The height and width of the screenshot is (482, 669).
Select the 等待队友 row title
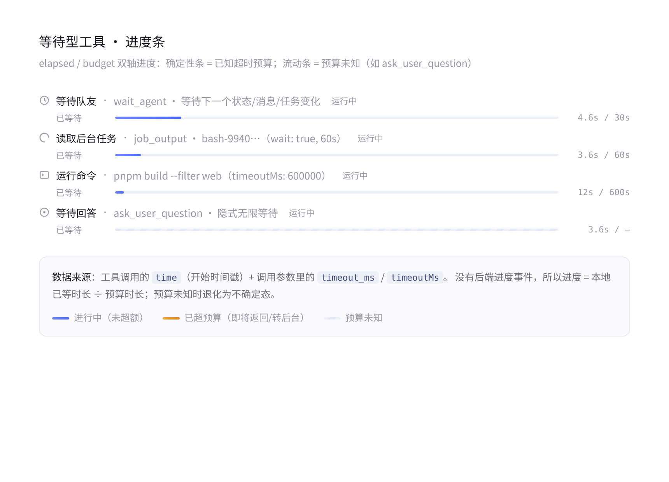point(76,101)
